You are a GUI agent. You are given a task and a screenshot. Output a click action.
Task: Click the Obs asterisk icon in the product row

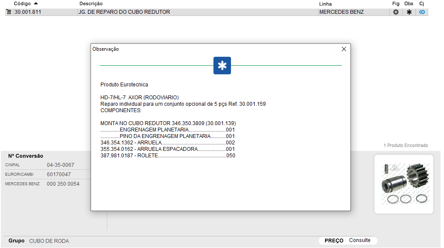click(409, 12)
